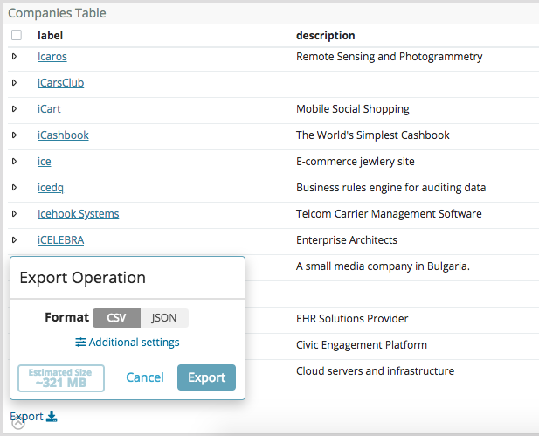Open Additional settings text link
The image size is (539, 436).
[x=134, y=343]
